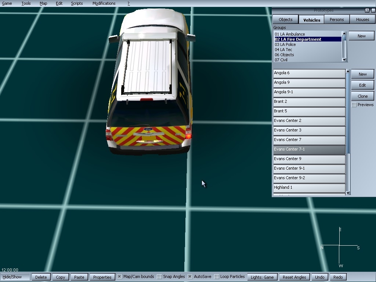Select the Evans Center 7-1 prototype
The width and height of the screenshot is (376, 282).
coord(309,150)
